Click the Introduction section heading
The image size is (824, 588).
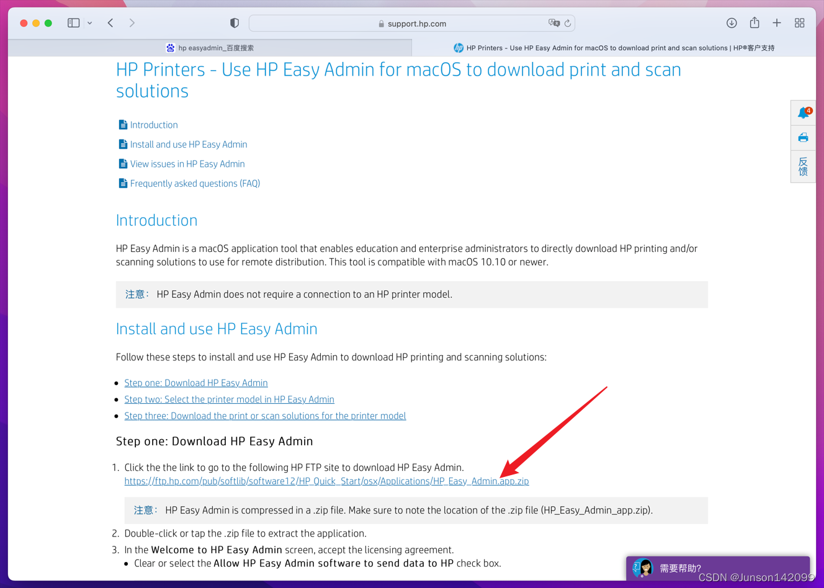click(x=156, y=220)
